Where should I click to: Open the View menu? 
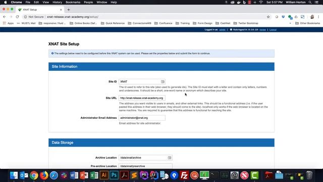click(x=46, y=2)
